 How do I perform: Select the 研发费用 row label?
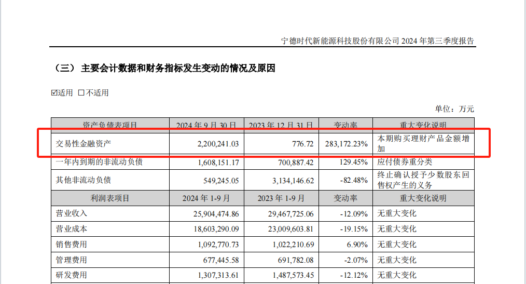pos(71,275)
